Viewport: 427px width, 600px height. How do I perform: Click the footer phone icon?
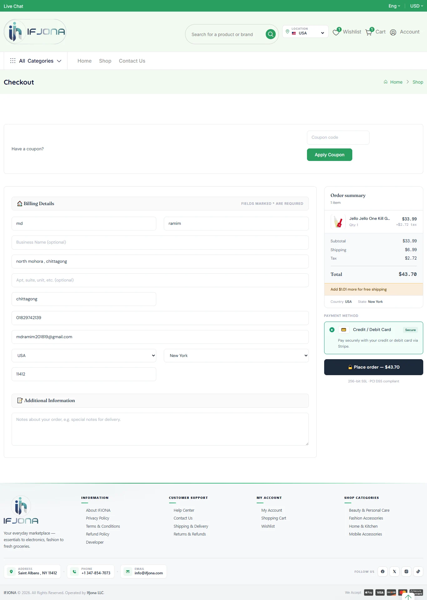click(x=74, y=572)
